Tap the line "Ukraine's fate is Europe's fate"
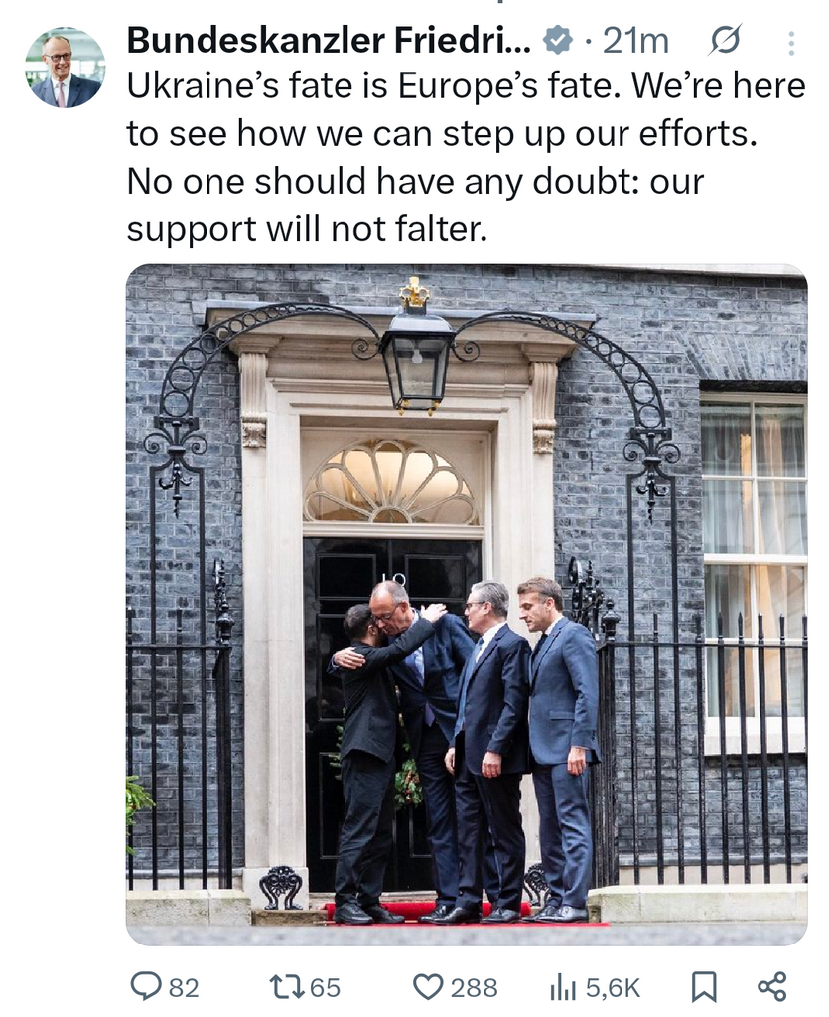This screenshot has height=1017, width=829. coord(369,86)
